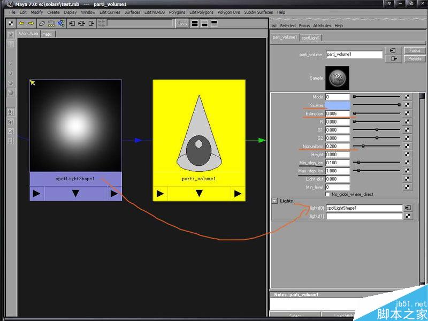Click the Maya sample swatch thumbnail

coord(337,78)
